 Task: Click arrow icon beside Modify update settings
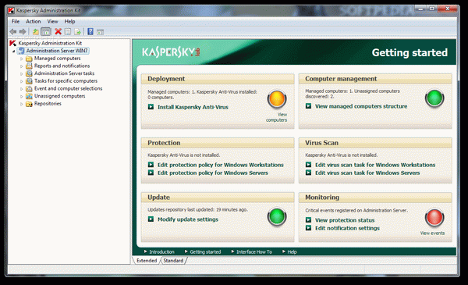coord(151,219)
